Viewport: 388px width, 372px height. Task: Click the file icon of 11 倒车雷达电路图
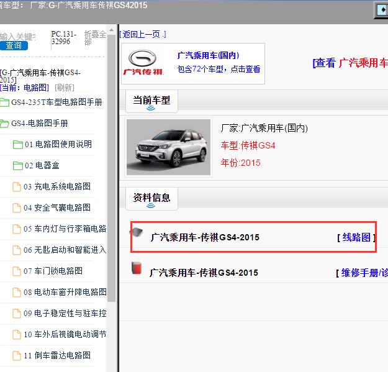(17, 356)
